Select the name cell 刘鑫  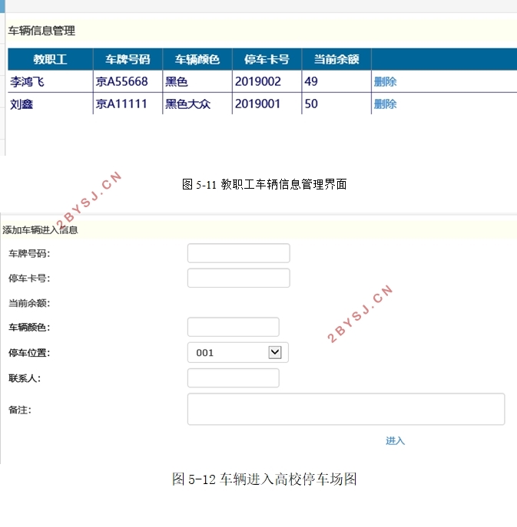22,104
